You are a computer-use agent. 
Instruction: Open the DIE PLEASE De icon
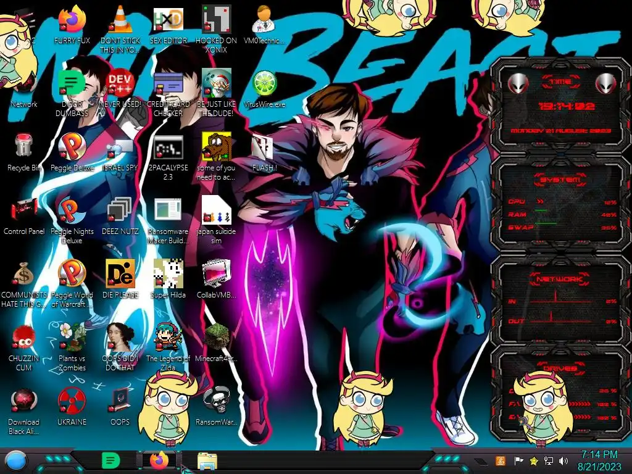(x=120, y=273)
